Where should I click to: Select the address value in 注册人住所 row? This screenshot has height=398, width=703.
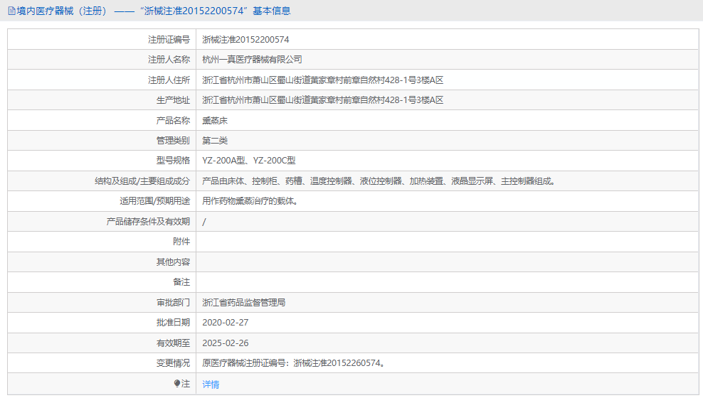click(323, 80)
